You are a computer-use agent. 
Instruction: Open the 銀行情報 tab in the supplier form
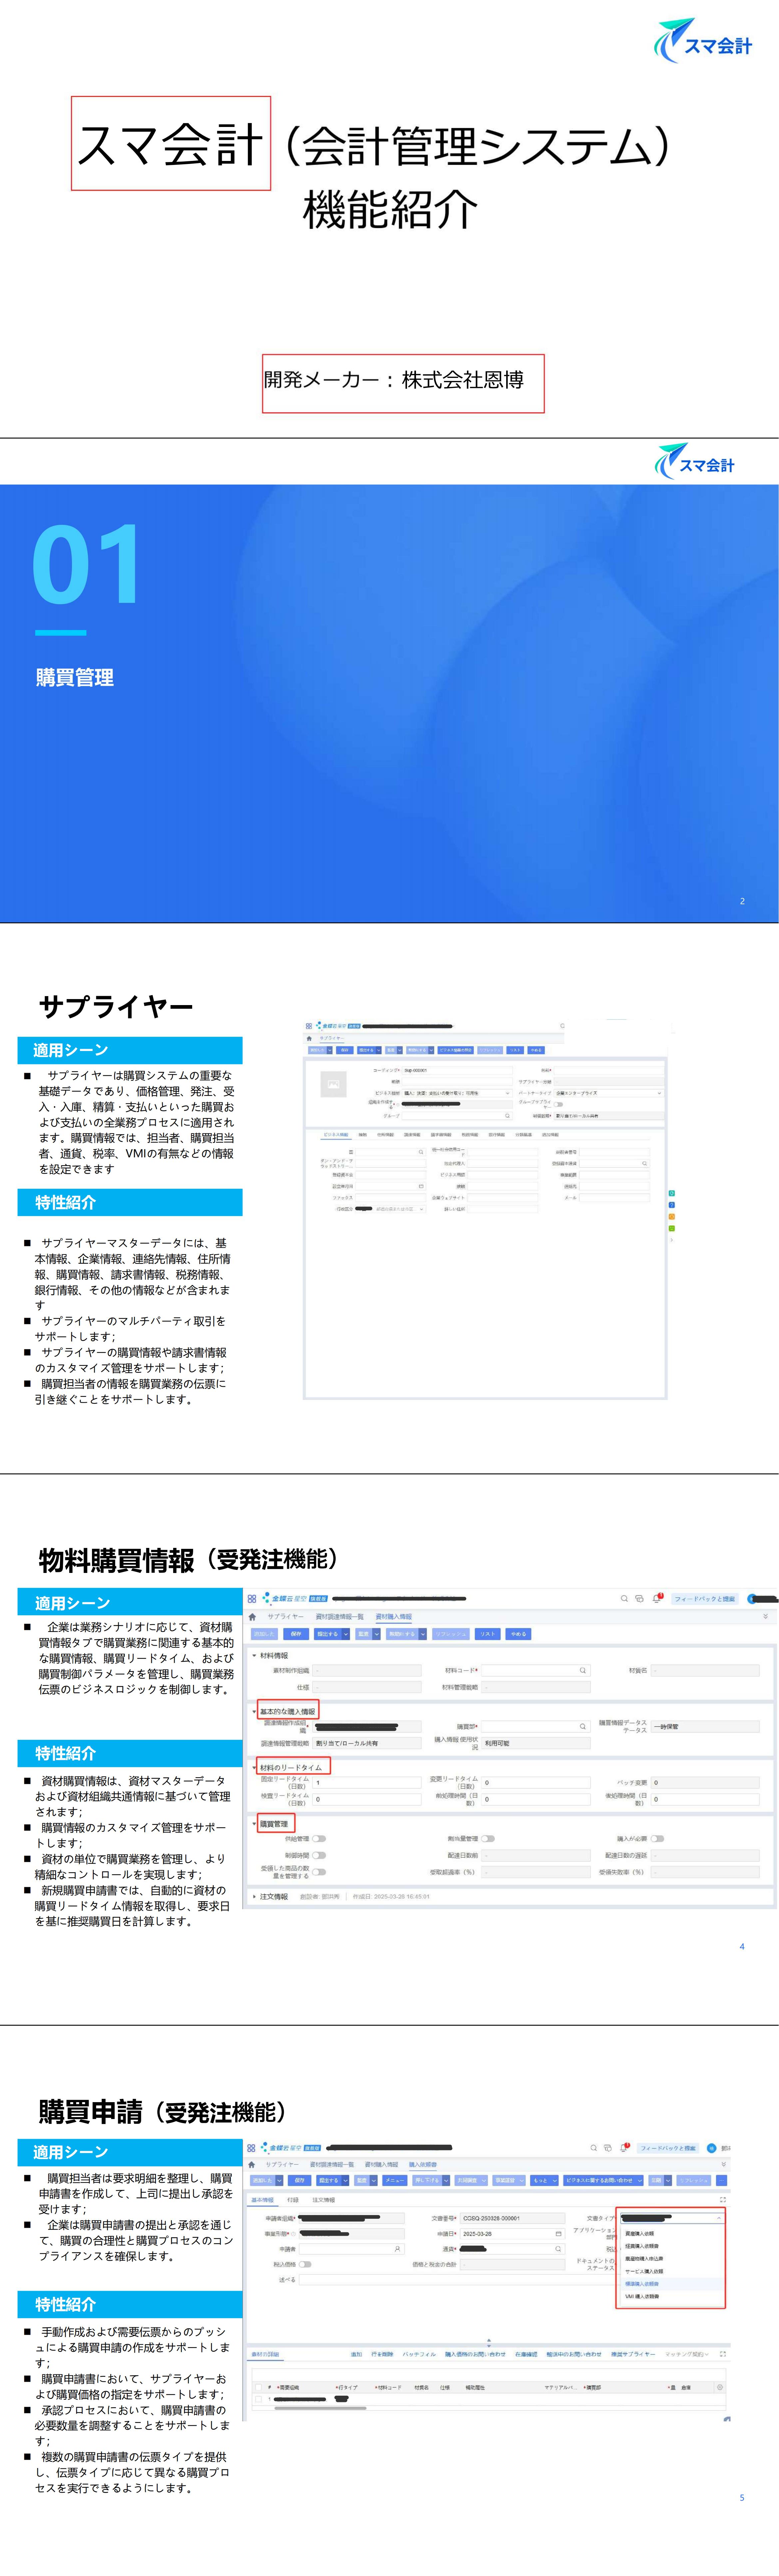click(496, 1135)
